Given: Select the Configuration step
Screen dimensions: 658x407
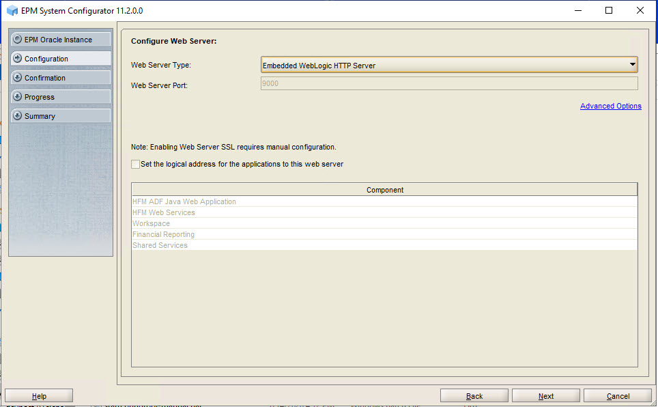Looking at the screenshot, I should 61,58.
